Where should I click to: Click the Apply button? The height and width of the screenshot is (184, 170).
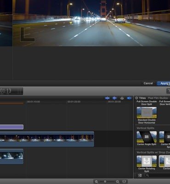(164, 83)
